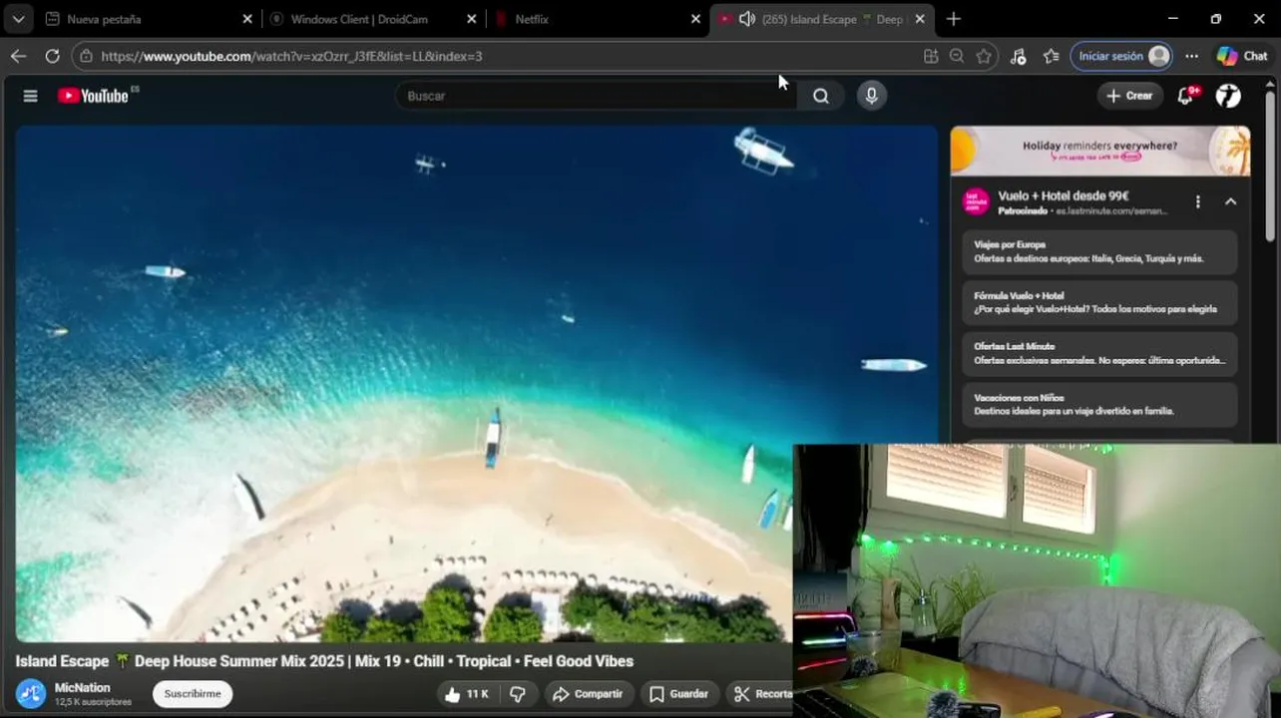This screenshot has height=718, width=1281.
Task: Start voice search with the microphone icon
Action: click(871, 96)
